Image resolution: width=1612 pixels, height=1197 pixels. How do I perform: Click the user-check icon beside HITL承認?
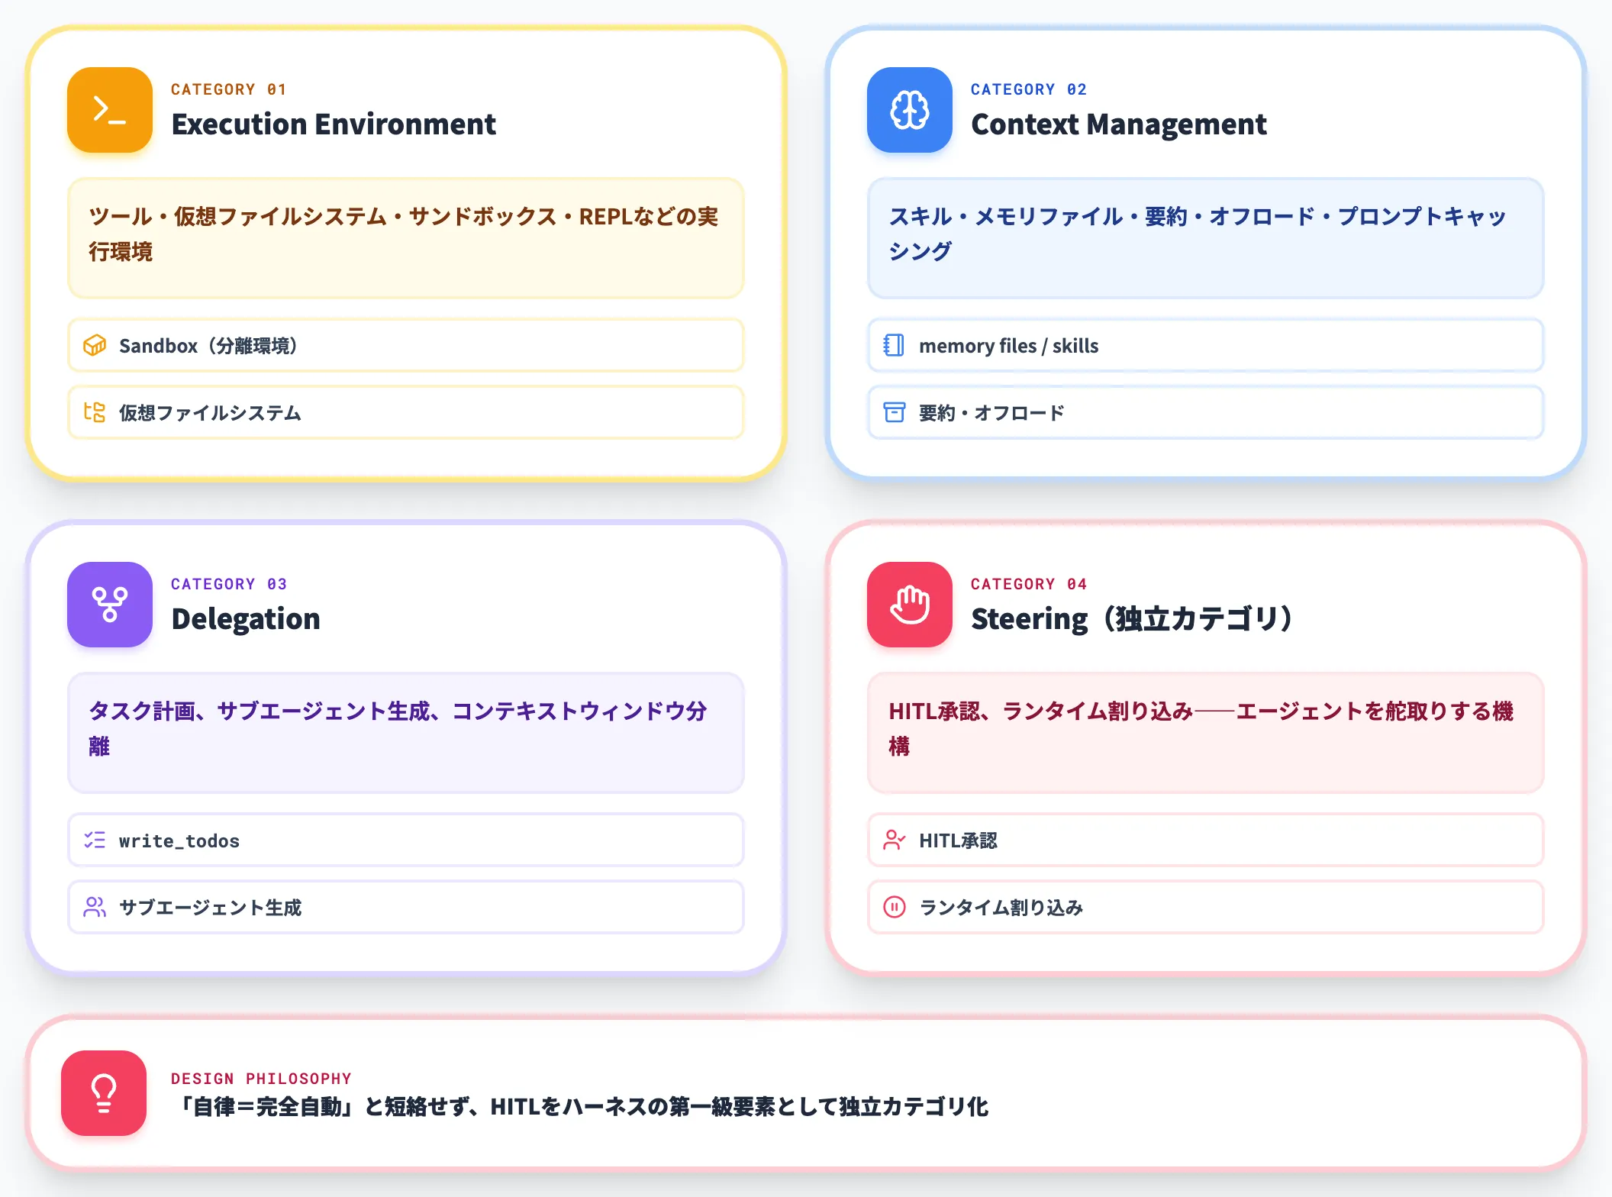pyautogui.click(x=894, y=840)
